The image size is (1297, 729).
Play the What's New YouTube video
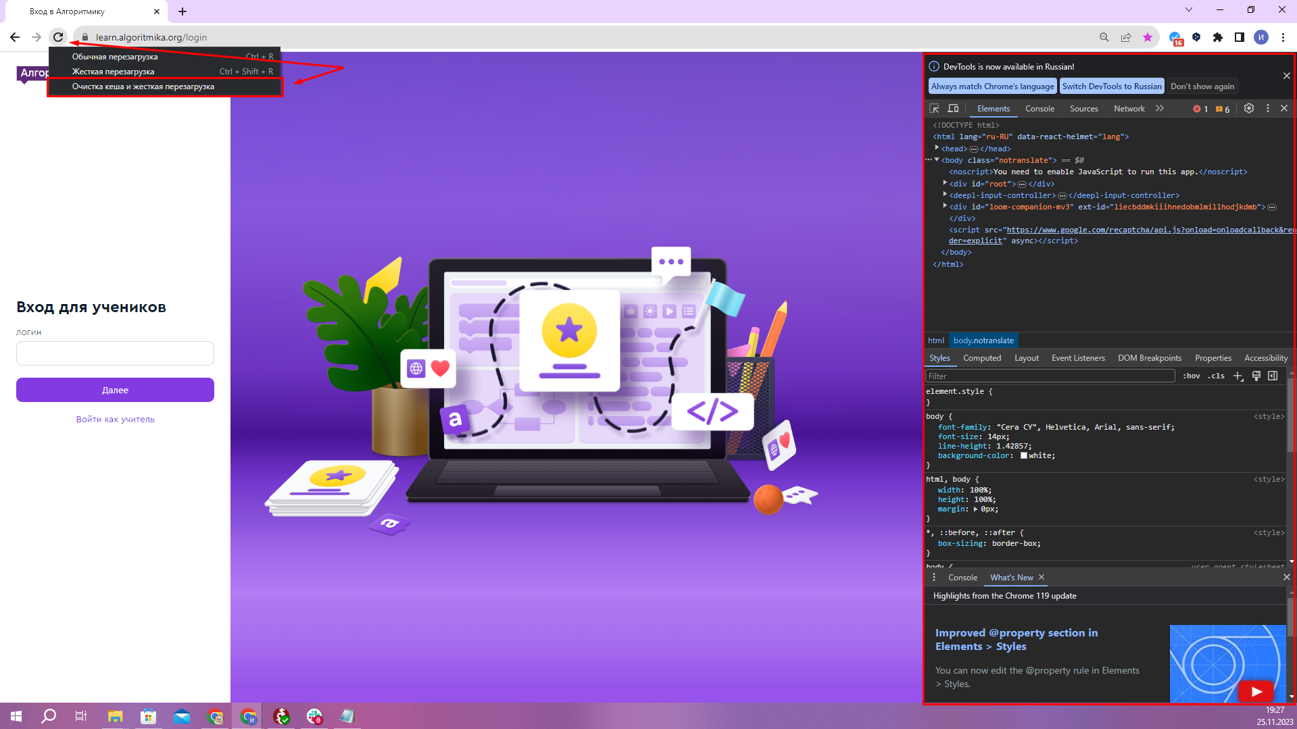click(x=1256, y=691)
